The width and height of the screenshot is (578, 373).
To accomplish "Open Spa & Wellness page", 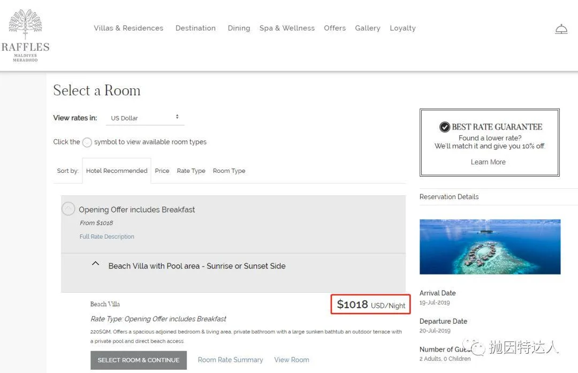I will (x=287, y=28).
